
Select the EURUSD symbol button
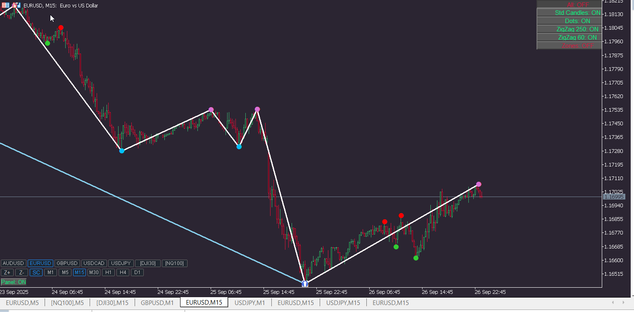click(40, 263)
